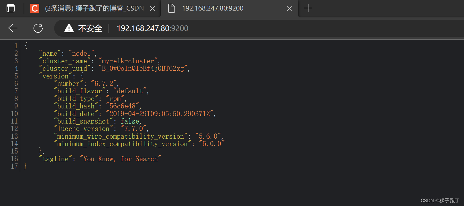The width and height of the screenshot is (464, 206).
Task: Click line number 10 in the gutter
Action: coord(14,114)
